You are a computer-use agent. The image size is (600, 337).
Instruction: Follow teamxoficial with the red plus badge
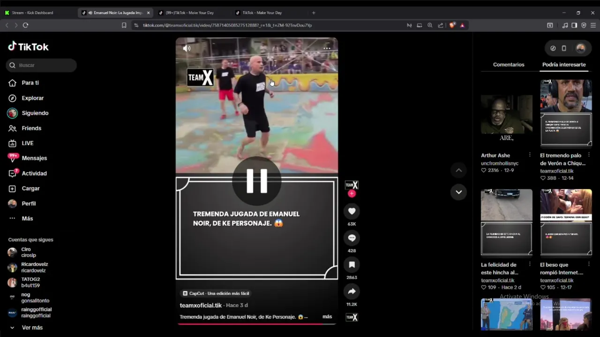352,194
